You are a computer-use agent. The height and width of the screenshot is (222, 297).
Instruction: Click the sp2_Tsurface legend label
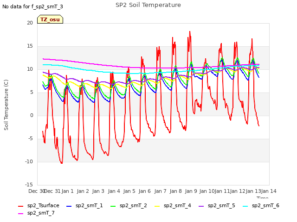pos(43,205)
